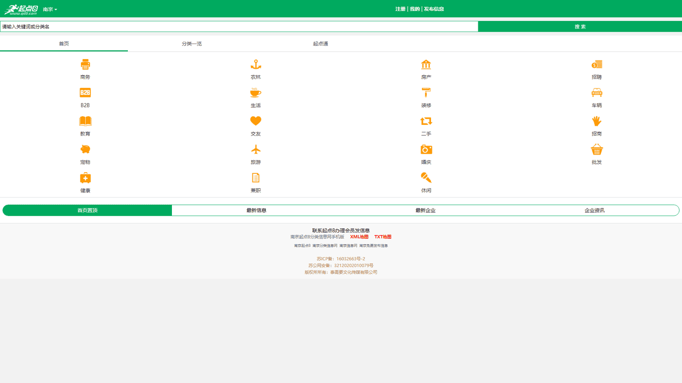
Task: Open the red TXT地图 link
Action: click(383, 237)
